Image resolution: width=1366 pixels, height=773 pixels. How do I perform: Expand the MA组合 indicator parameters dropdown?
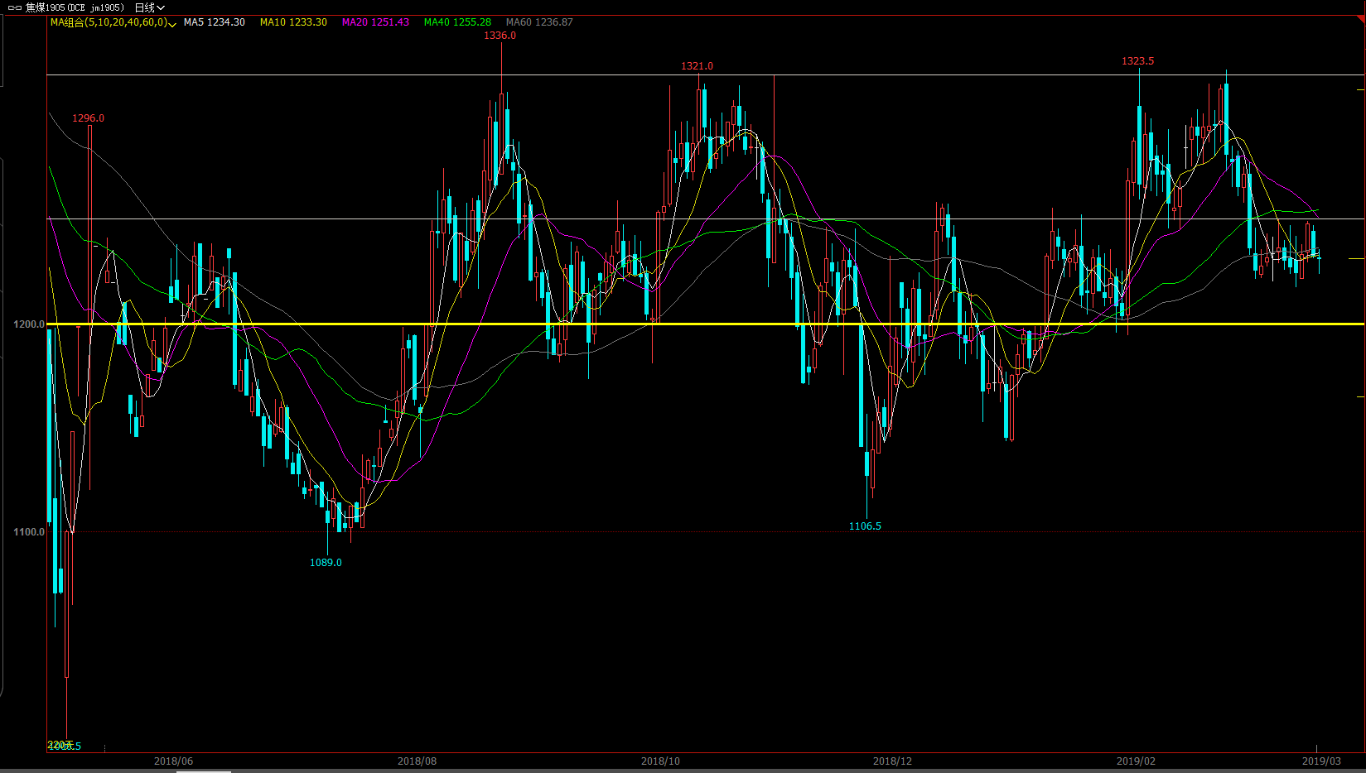tap(171, 23)
